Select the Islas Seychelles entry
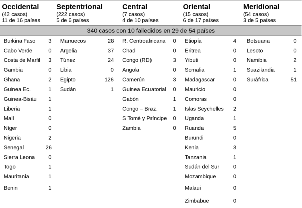The width and height of the screenshot is (302, 208). (x=204, y=109)
